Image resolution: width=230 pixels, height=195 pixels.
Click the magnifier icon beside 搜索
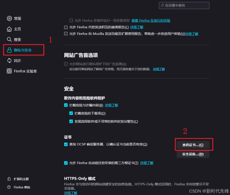pos(9,39)
